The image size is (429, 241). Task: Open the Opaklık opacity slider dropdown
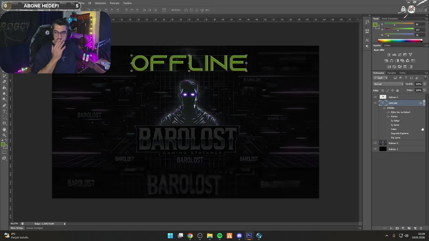425,84
